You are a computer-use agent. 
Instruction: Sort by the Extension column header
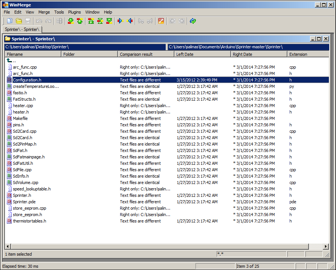308,54
